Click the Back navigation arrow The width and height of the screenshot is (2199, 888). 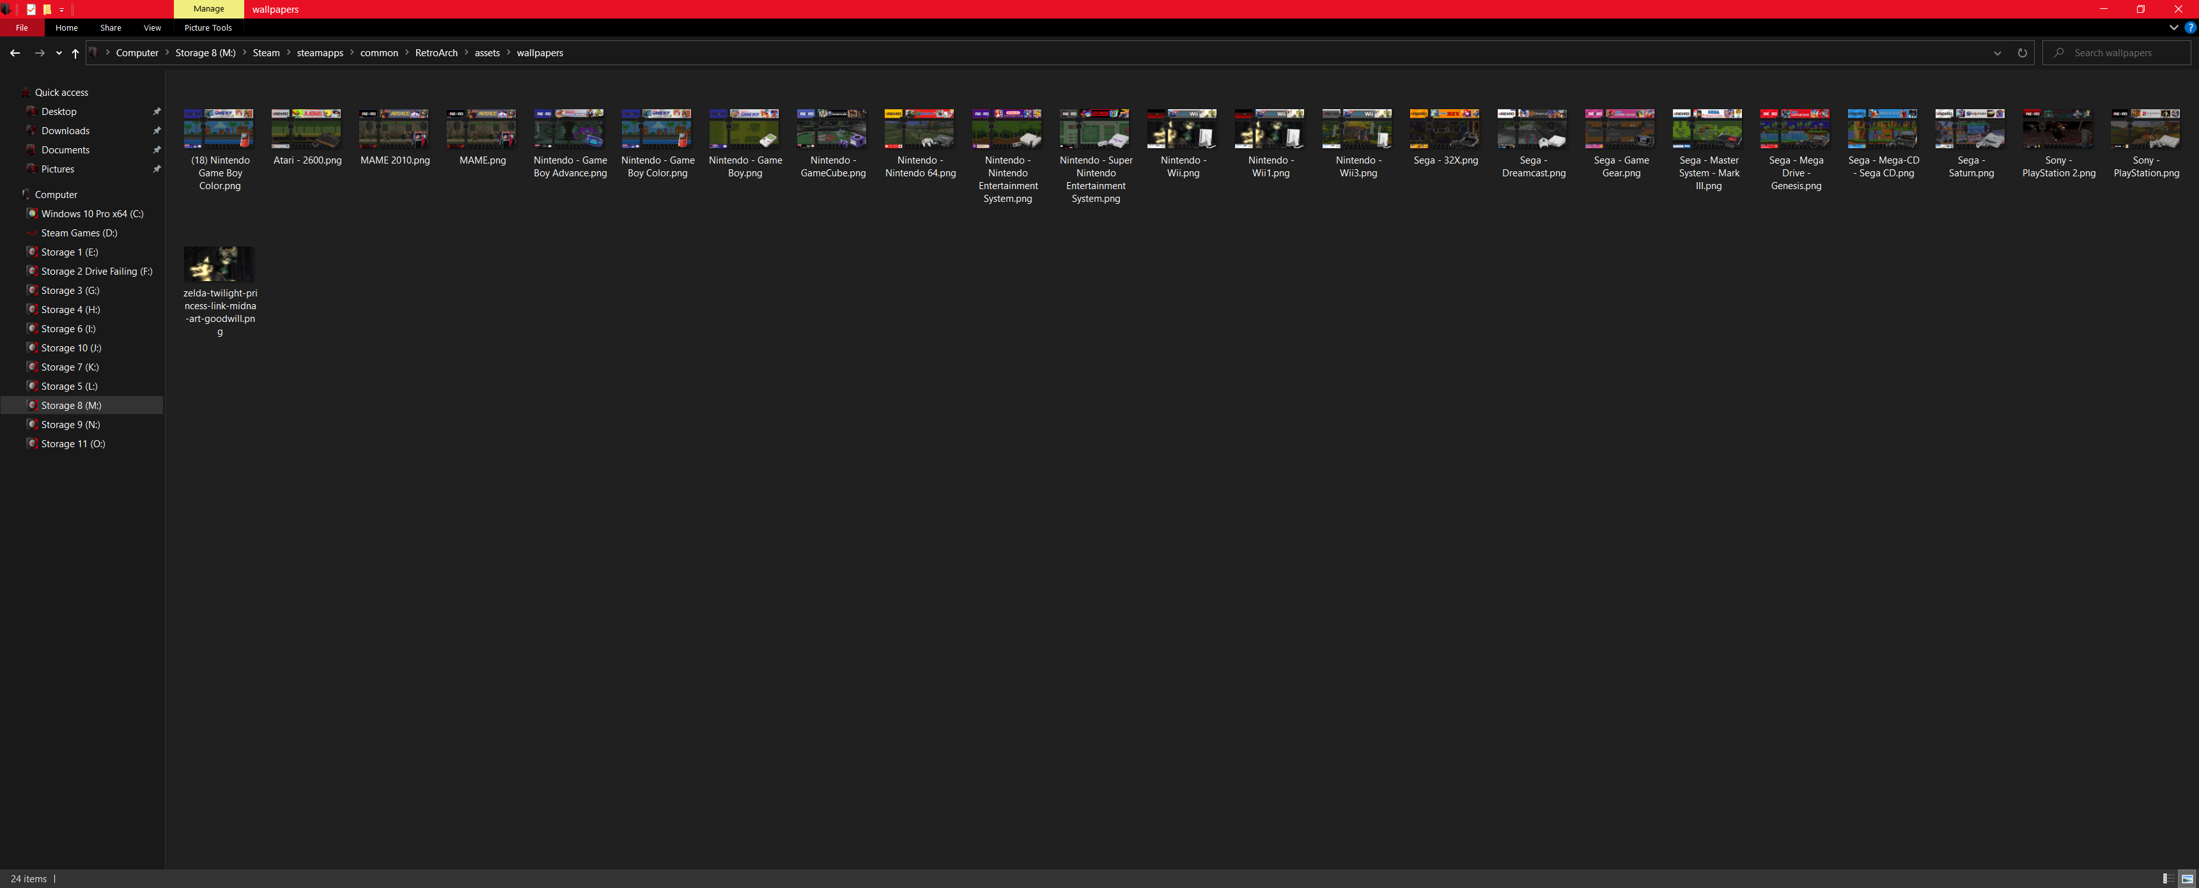15,53
